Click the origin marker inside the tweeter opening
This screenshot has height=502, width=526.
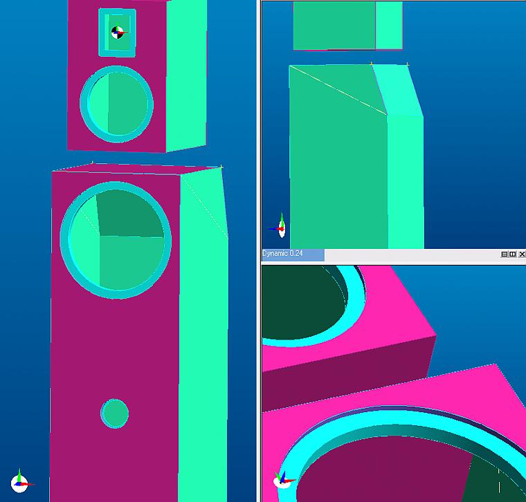click(x=118, y=32)
